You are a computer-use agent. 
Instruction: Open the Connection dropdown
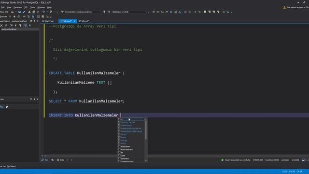pos(99,12)
